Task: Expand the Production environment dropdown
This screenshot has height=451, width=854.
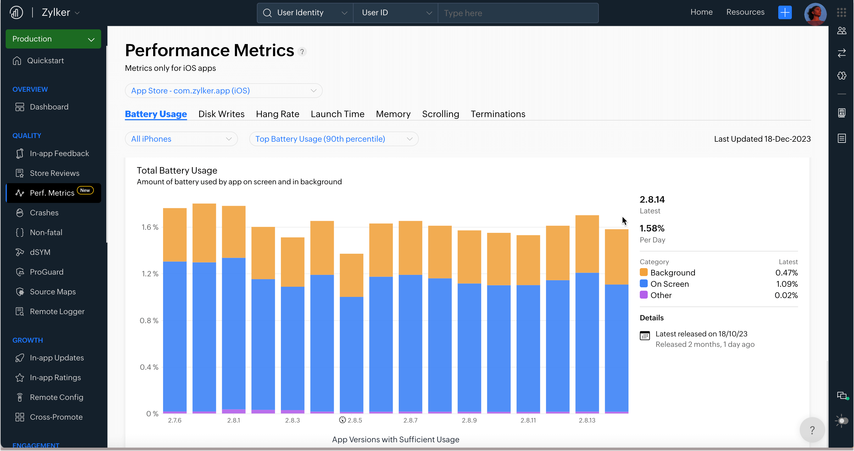Action: click(53, 39)
